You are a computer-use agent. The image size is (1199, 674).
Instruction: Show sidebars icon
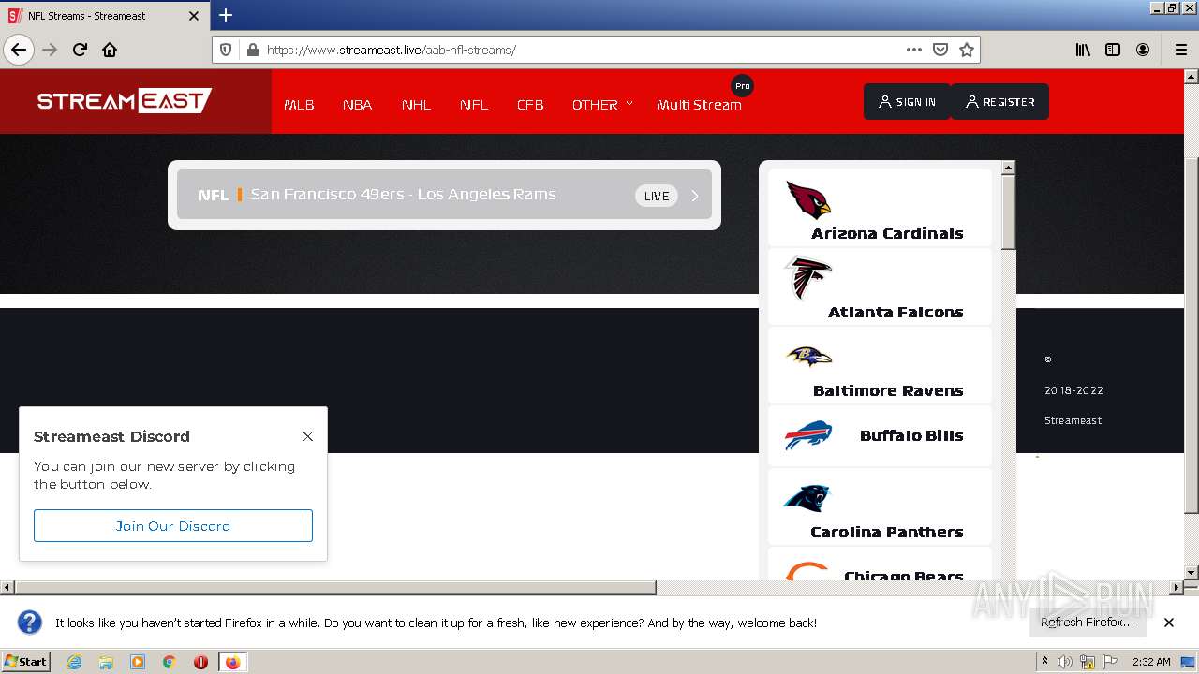pyautogui.click(x=1113, y=50)
